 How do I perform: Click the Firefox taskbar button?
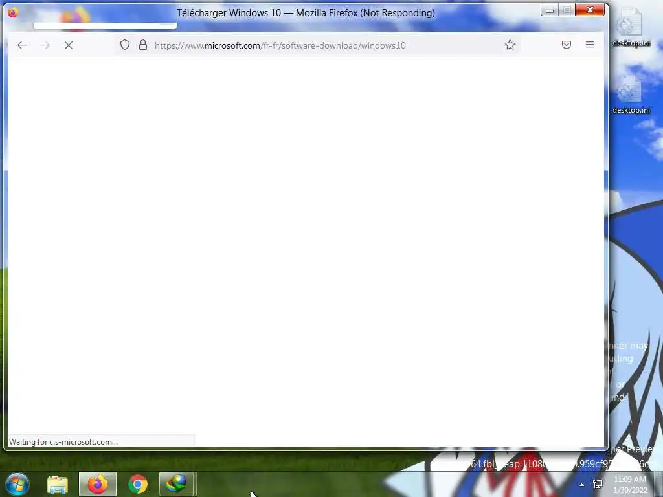98,484
